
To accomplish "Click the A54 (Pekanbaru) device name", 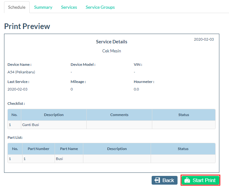I will (21, 72).
